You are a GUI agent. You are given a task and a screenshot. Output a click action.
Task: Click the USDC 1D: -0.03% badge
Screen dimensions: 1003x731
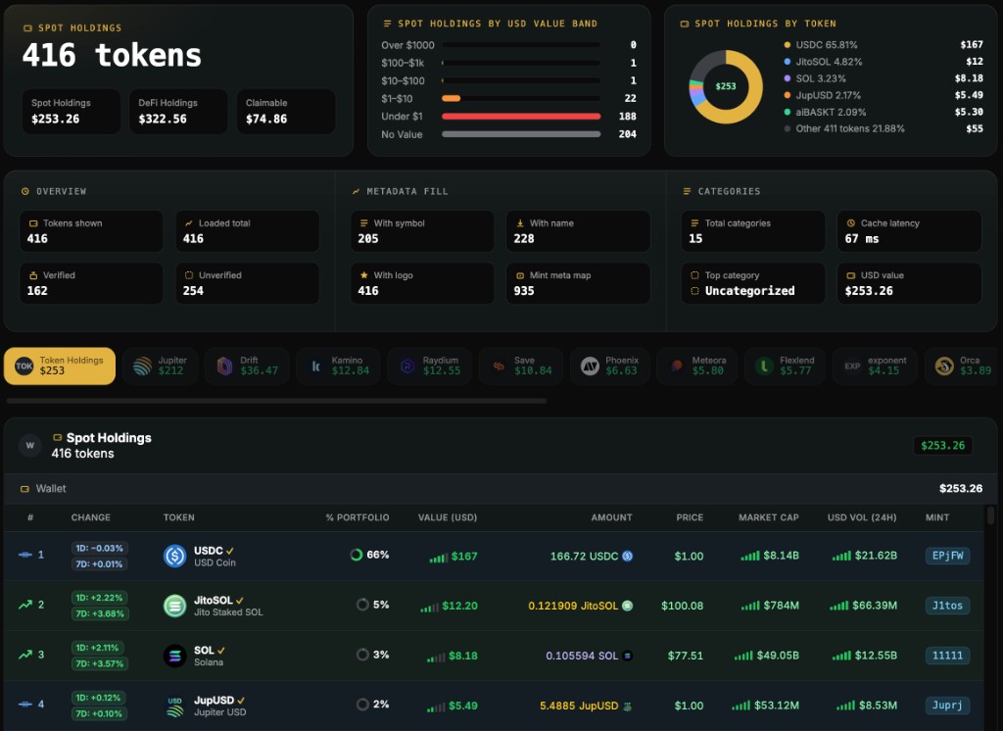[x=100, y=548]
